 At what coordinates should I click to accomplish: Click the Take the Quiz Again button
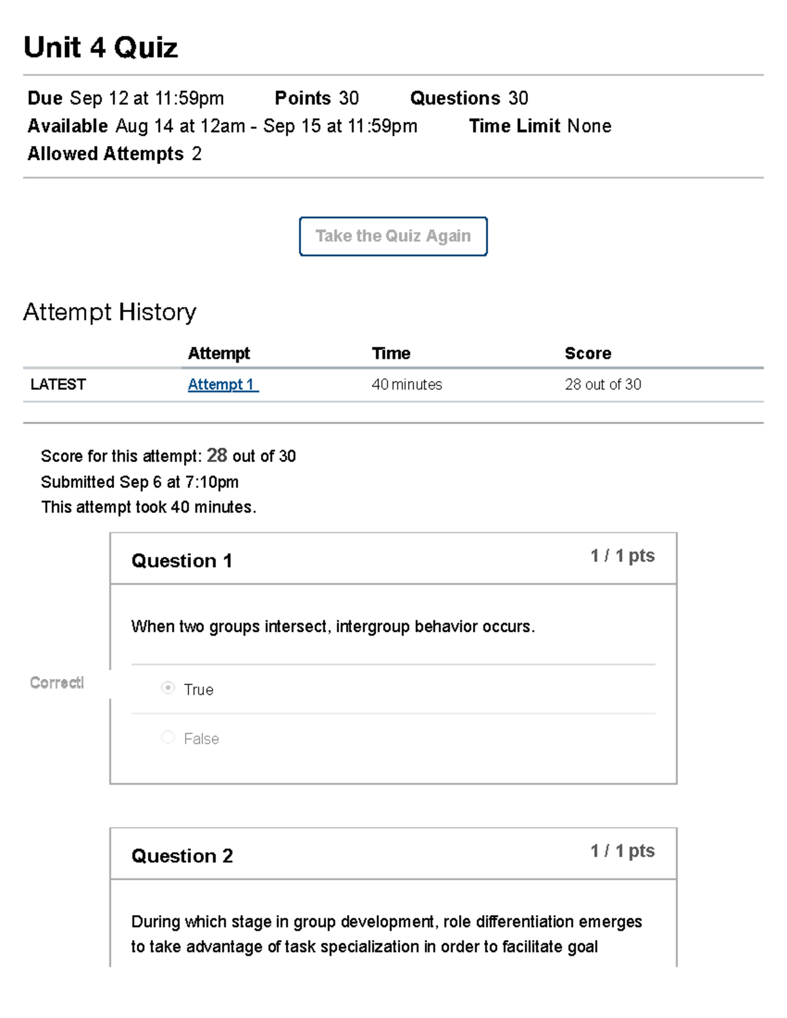393,236
